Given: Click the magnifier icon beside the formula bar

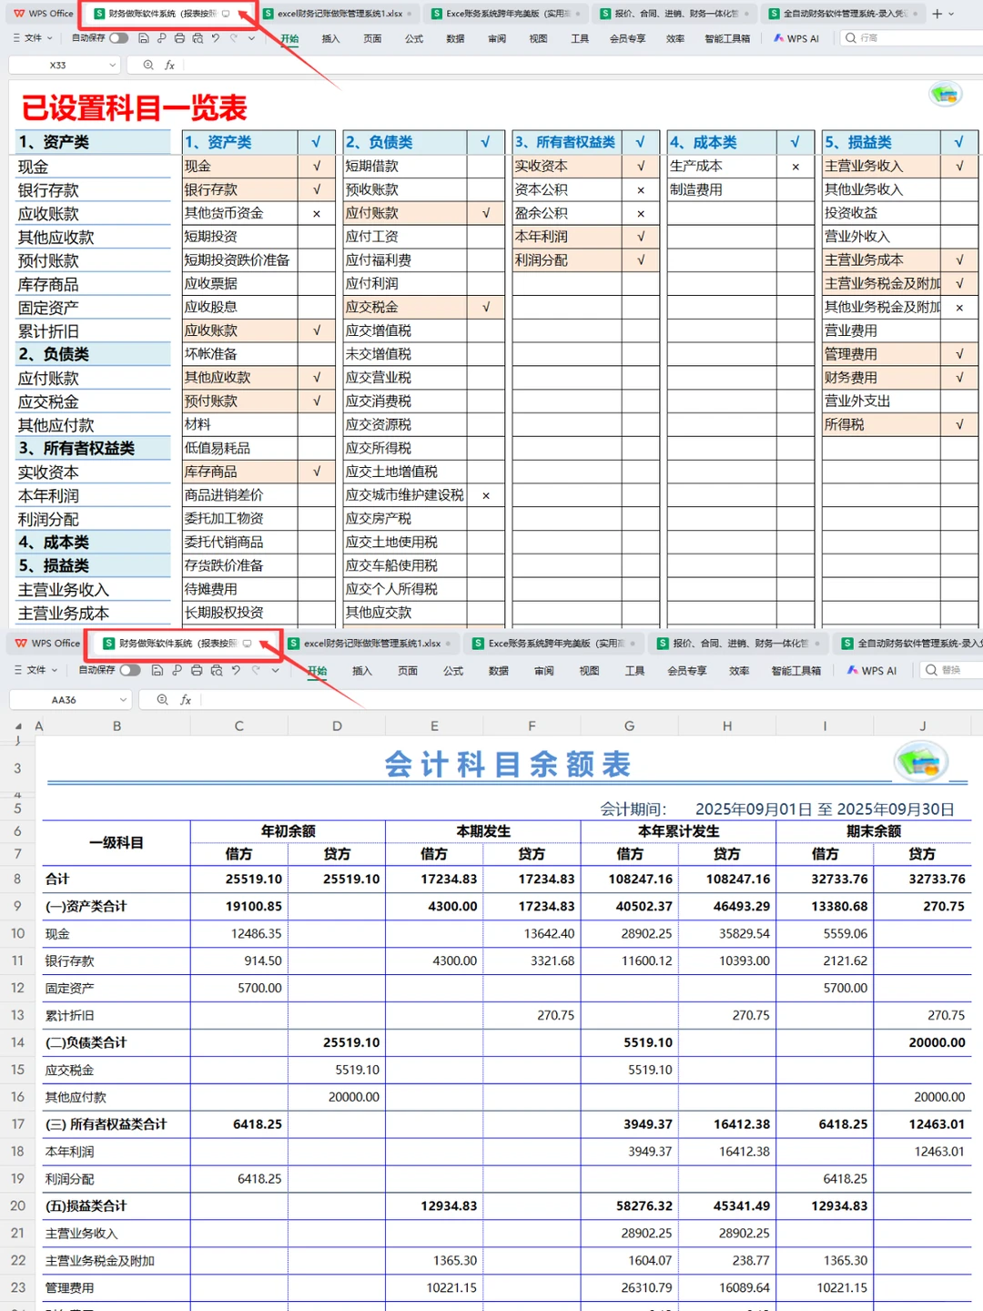Looking at the screenshot, I should (147, 65).
